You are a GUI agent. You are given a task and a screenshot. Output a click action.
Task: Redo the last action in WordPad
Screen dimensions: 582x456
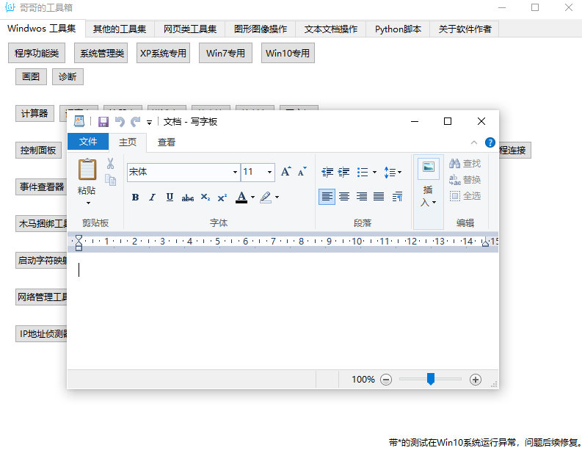click(x=136, y=122)
